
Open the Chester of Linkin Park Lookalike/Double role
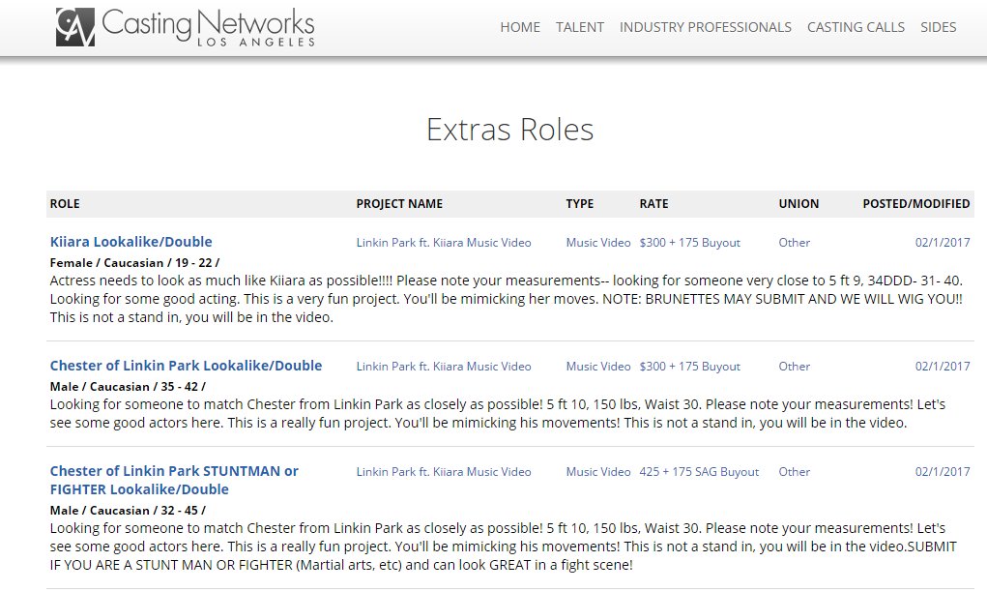click(186, 366)
